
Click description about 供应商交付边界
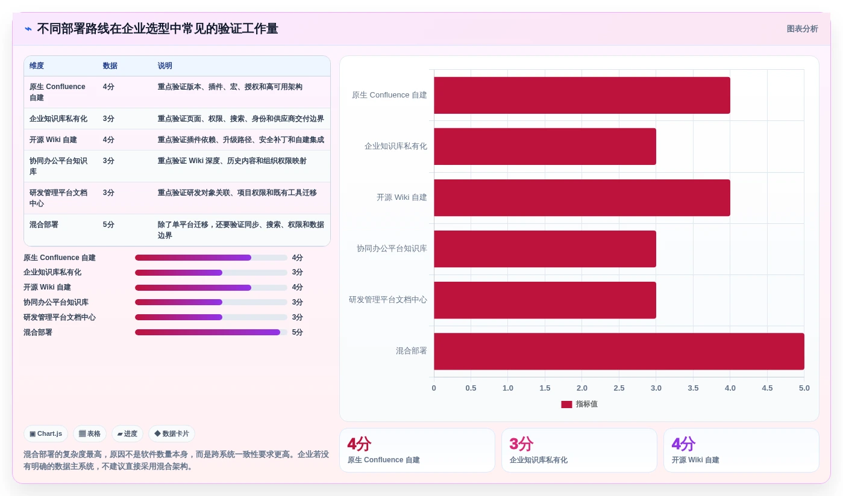pyautogui.click(x=241, y=119)
